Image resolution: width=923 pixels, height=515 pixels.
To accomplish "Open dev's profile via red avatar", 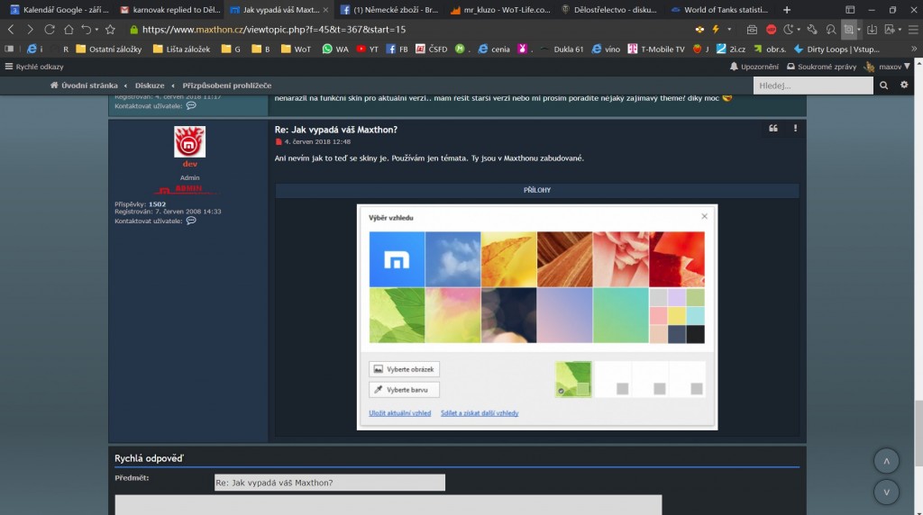I will (x=189, y=141).
